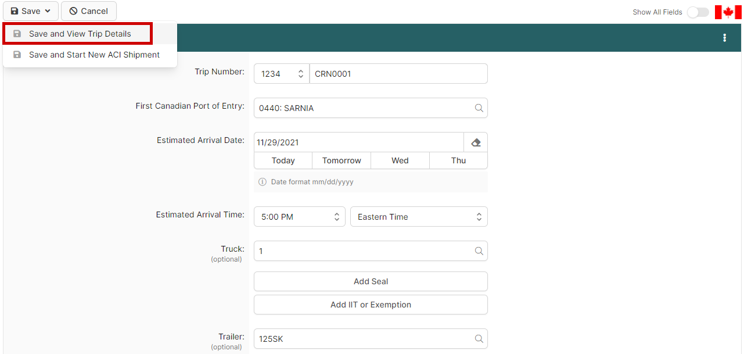Screen dimensions: 744x354
Task: Open the 5:00 PM arrival time dropdown
Action: point(299,217)
